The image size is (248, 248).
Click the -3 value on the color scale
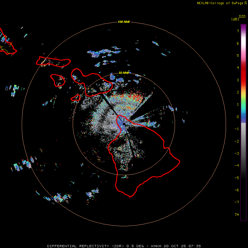[x=237, y=153]
